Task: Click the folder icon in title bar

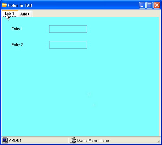Action: point(4,5)
